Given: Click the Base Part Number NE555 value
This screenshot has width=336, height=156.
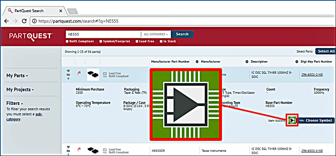Looking at the screenshot, I should [x=269, y=106].
